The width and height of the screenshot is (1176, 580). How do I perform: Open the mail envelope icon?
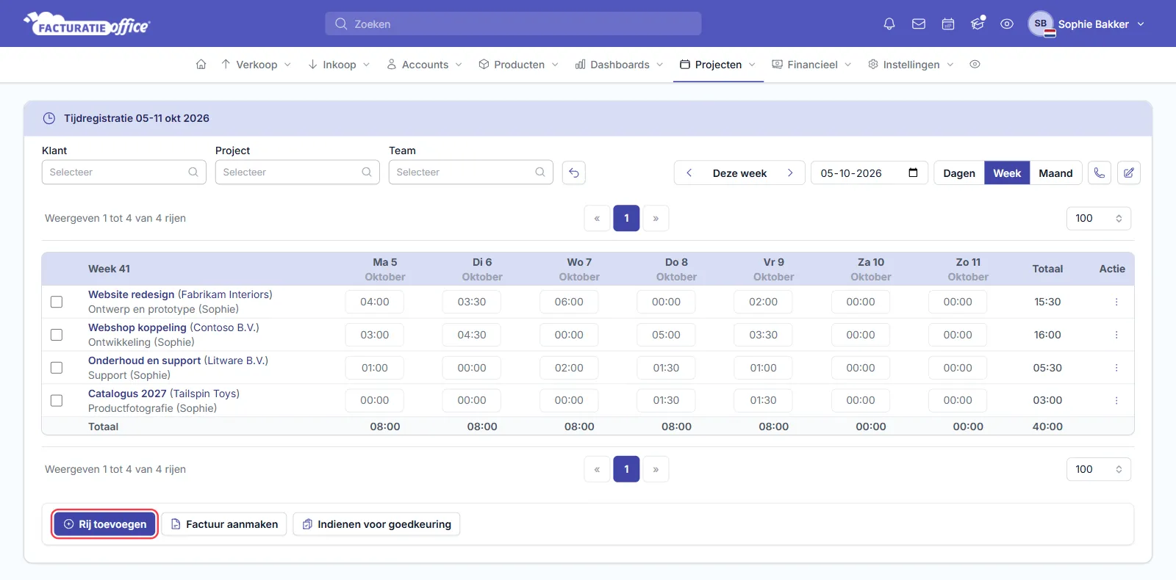(919, 24)
